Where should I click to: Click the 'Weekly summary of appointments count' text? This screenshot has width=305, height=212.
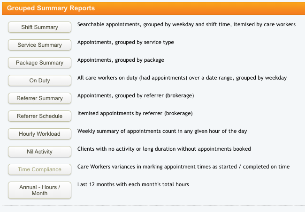[x=162, y=131]
